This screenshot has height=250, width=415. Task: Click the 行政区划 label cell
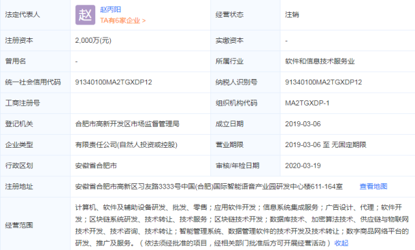click(35, 166)
